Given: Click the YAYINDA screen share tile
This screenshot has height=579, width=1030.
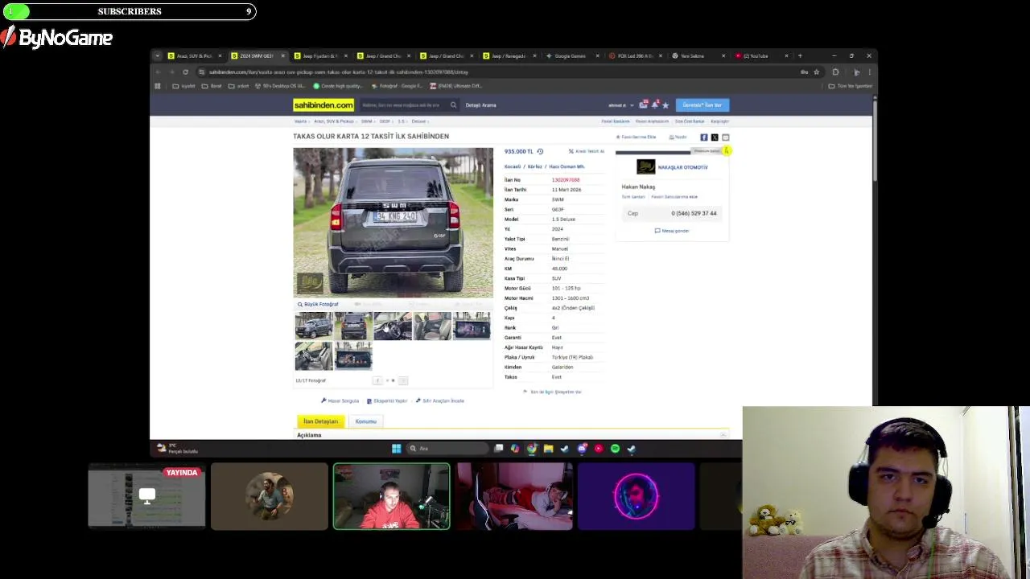Looking at the screenshot, I should click(x=146, y=496).
